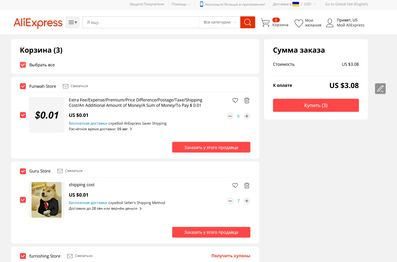Order from Guru Store seller button
This screenshot has width=397, height=262.
point(211,232)
